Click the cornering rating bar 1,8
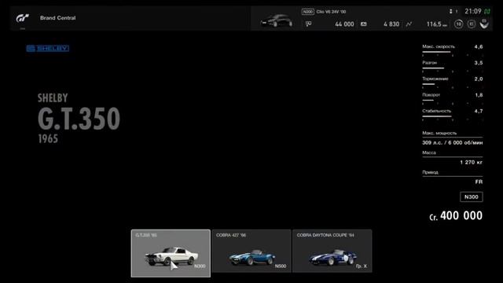 (453, 101)
